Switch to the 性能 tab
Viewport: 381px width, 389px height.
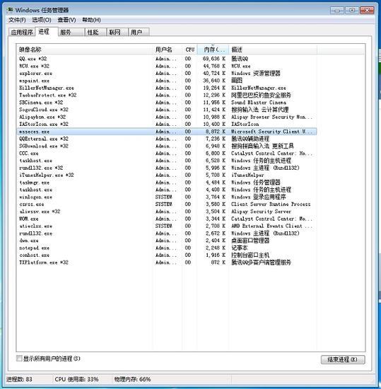click(95, 33)
